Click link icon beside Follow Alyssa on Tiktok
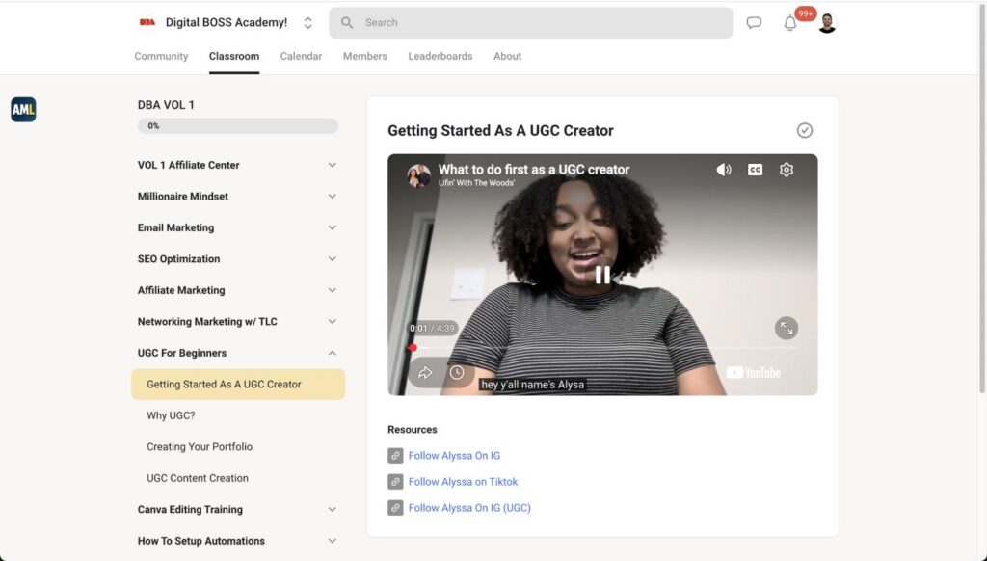The image size is (987, 561). click(395, 482)
